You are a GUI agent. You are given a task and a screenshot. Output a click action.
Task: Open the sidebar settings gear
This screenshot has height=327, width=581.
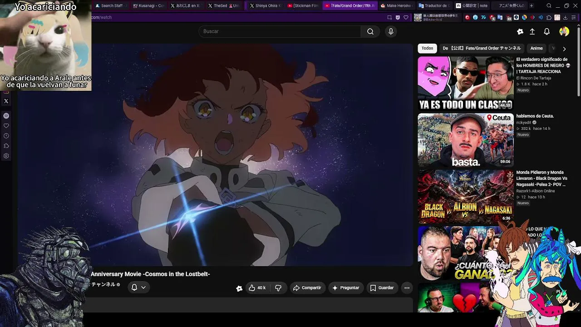[x=6, y=156]
